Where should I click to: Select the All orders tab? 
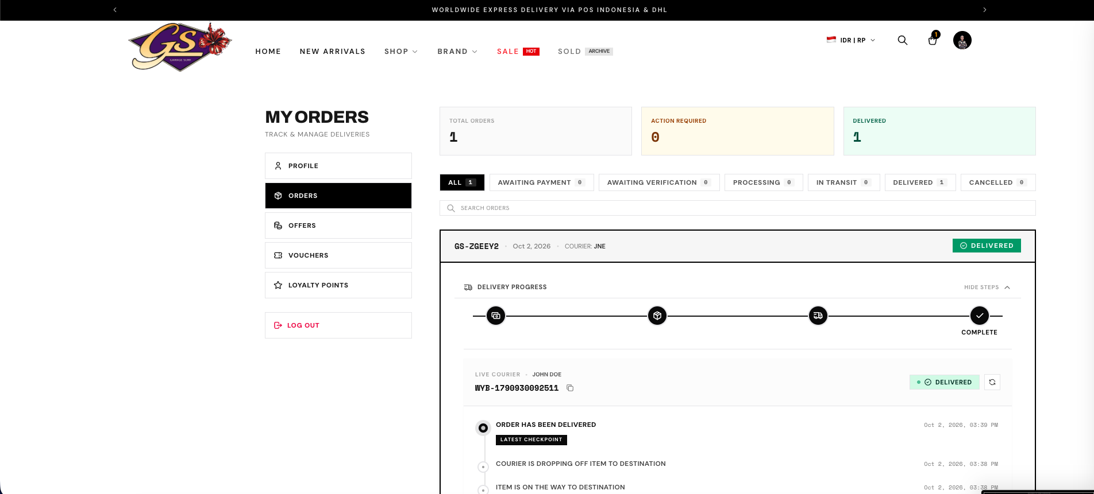coord(462,182)
